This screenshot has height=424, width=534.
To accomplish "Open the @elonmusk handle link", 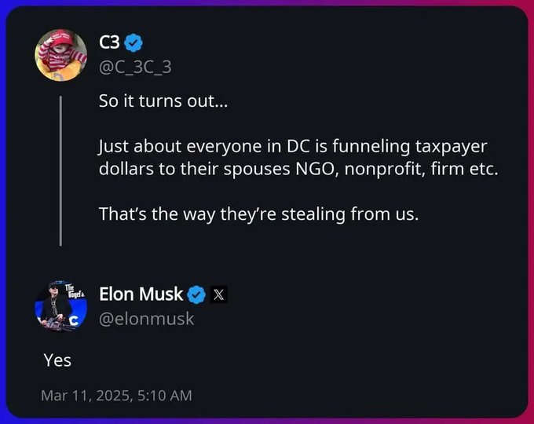I will point(146,319).
